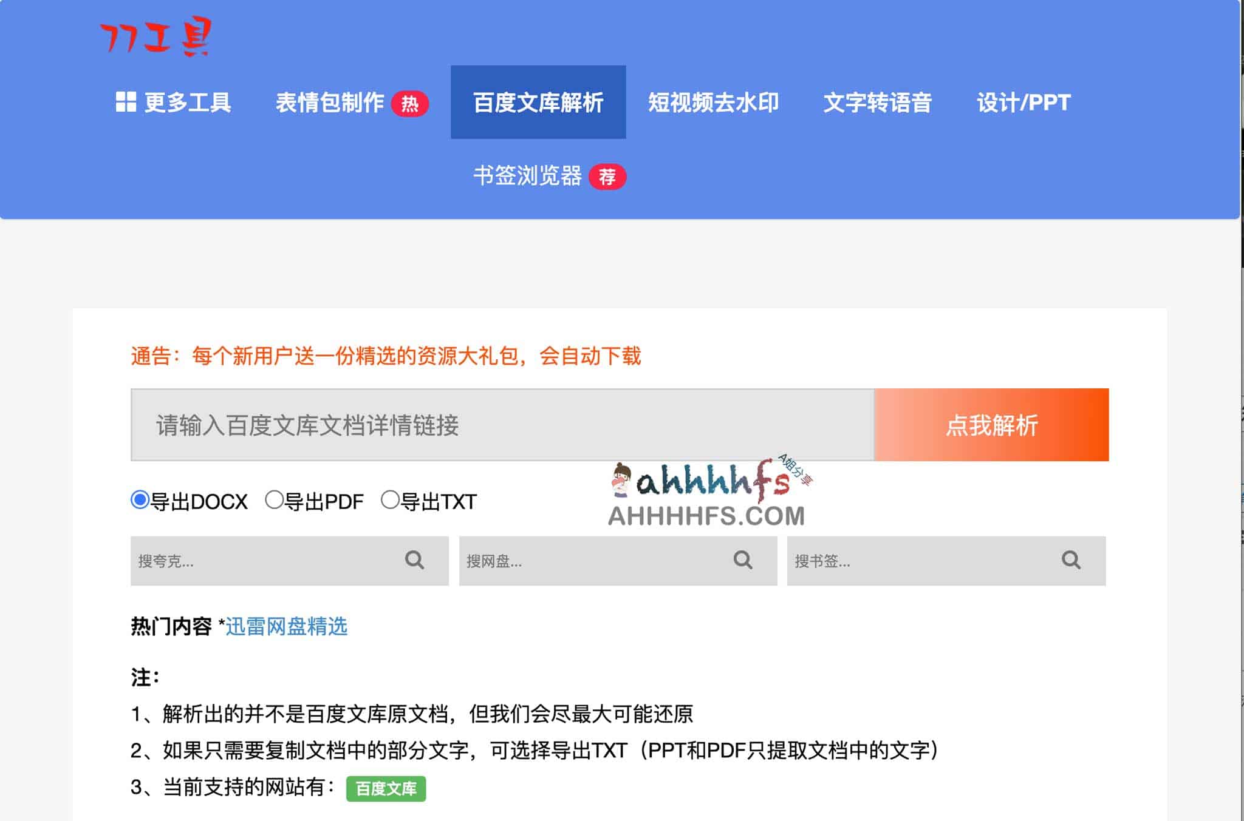Viewport: 1244px width, 821px height.
Task: Click the magnifier icon in the 搜网盘 field
Action: 743,560
